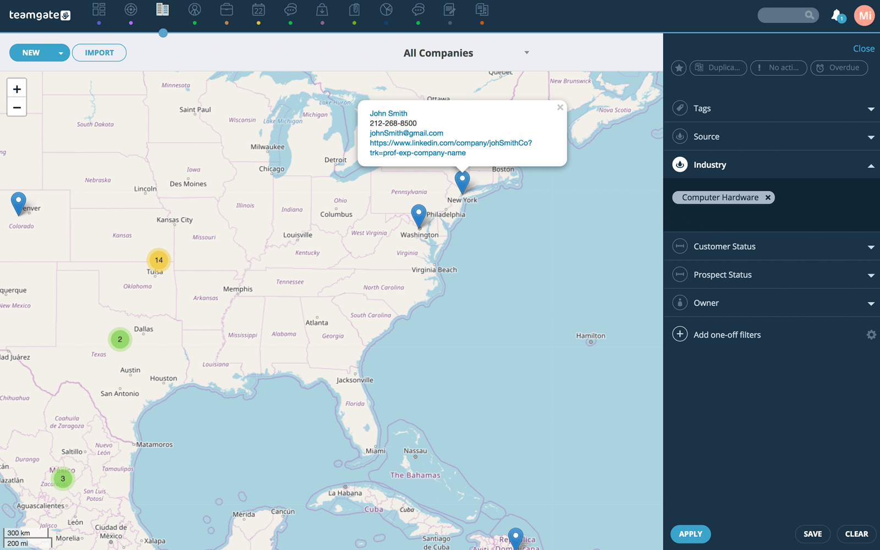The width and height of the screenshot is (880, 550).
Task: Zoom in the map with plus button
Action: (x=17, y=89)
